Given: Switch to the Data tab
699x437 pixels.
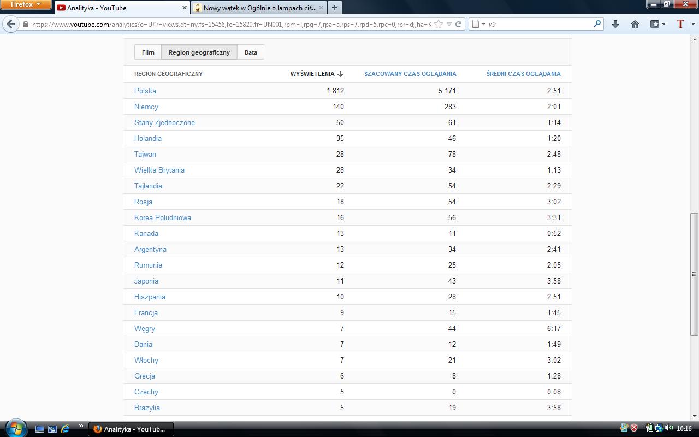Looking at the screenshot, I should click(251, 52).
